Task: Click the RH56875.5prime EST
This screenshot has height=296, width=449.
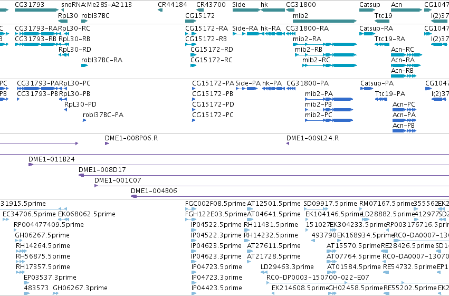Action: point(20,262)
